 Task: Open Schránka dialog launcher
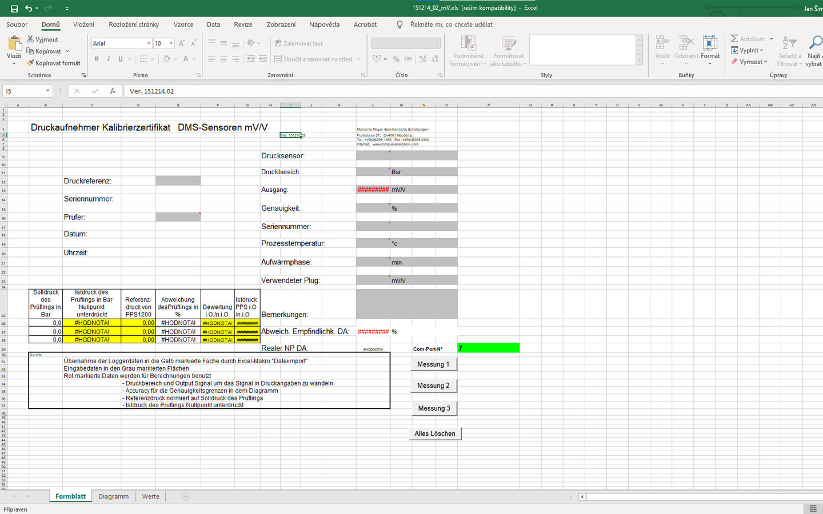coord(83,75)
